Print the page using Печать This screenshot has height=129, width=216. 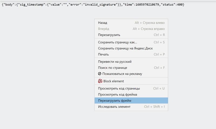point(103,54)
